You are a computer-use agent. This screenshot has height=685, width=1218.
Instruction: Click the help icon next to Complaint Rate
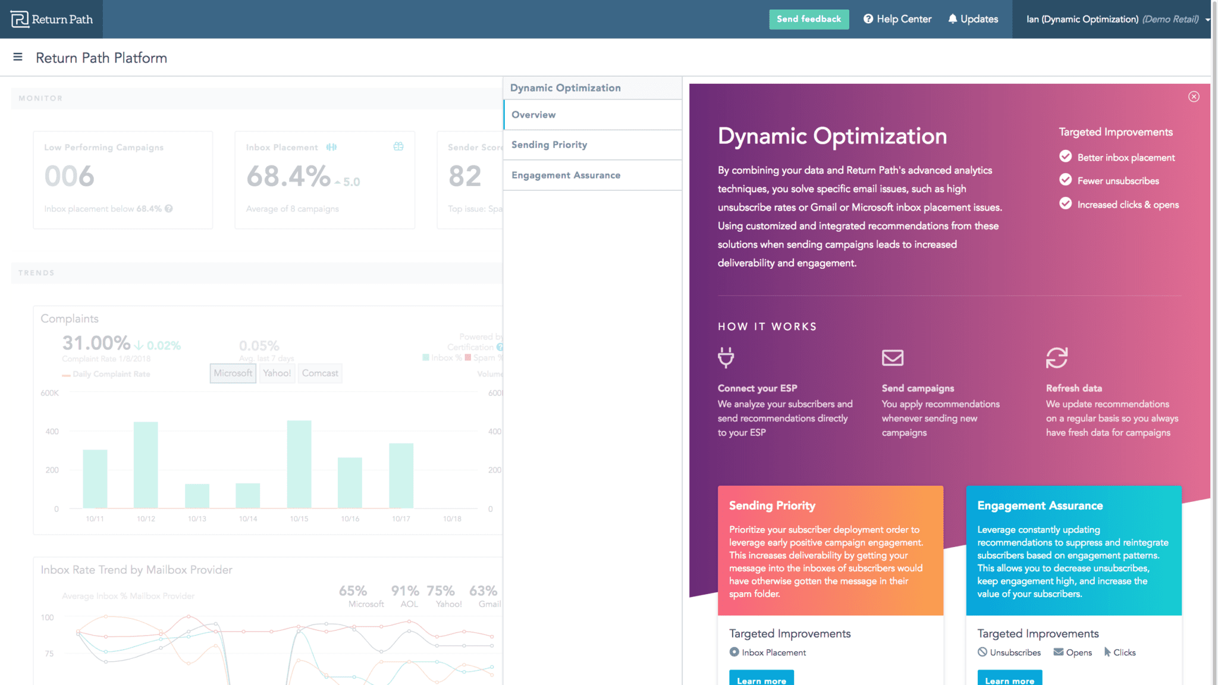pyautogui.click(x=500, y=347)
